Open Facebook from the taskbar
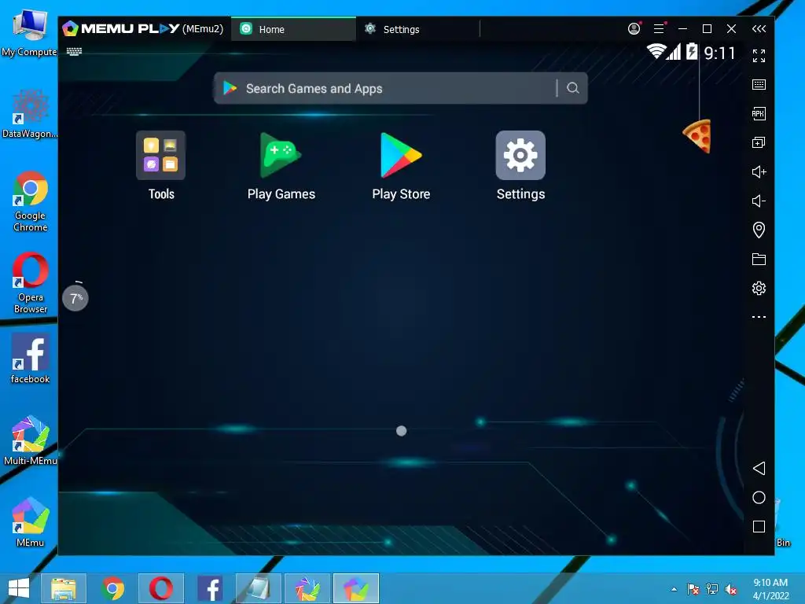This screenshot has width=805, height=604. coord(209,588)
